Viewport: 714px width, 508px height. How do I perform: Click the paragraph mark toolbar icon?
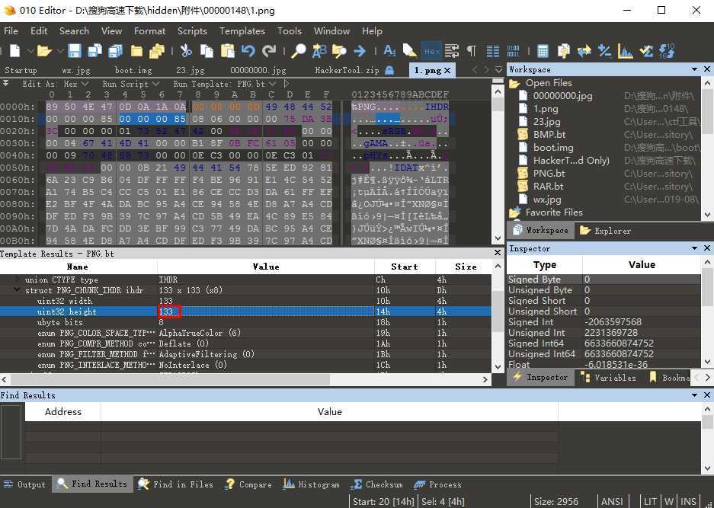point(472,51)
